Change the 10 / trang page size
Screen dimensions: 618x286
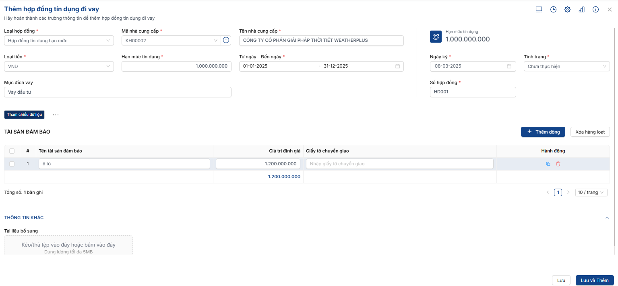click(591, 193)
